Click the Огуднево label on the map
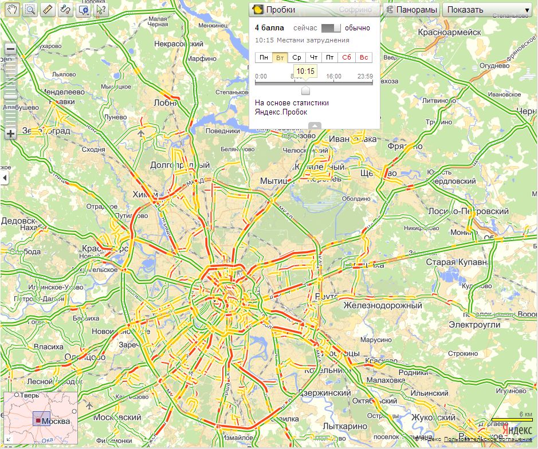 494,65
